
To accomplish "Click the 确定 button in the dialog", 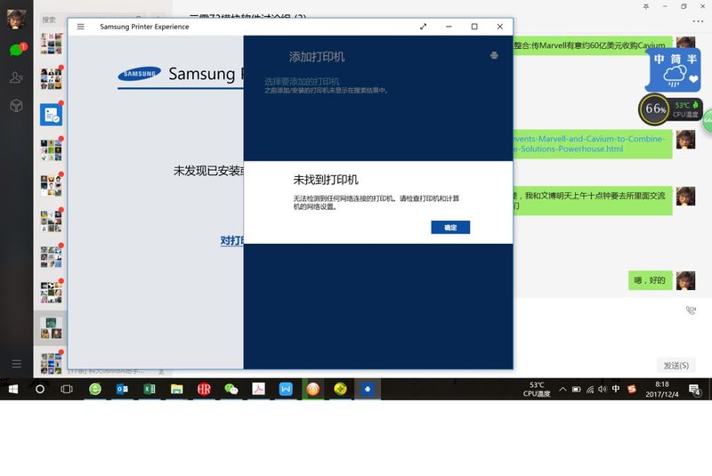I will coord(450,228).
